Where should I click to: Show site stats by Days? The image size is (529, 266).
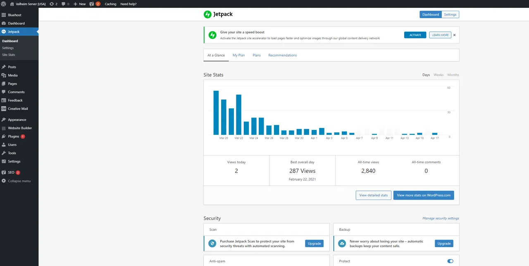(x=426, y=75)
